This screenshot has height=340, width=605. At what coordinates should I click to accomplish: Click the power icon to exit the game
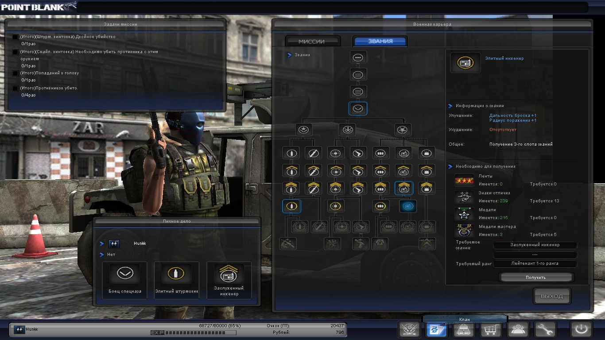(581, 329)
